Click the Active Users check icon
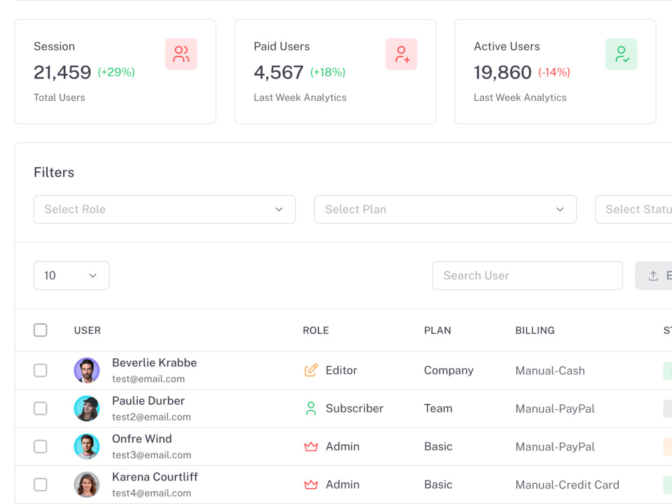 [x=621, y=54]
